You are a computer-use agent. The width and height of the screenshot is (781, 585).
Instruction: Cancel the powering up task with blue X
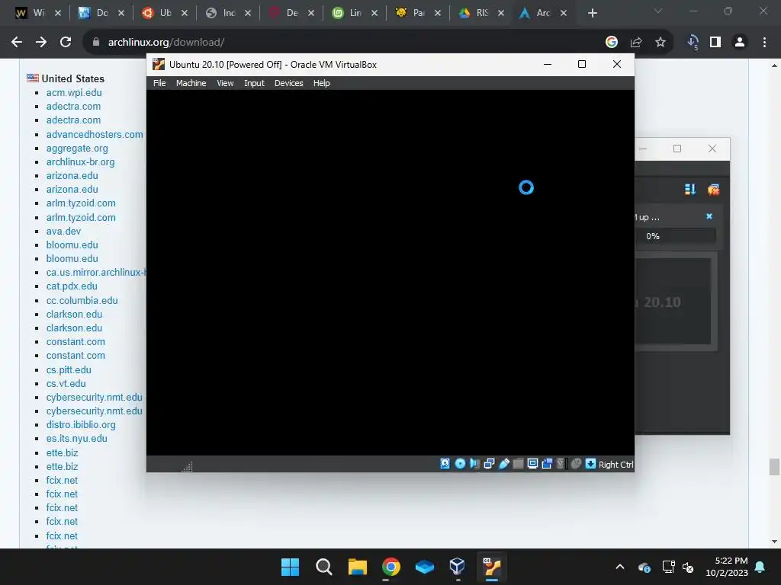(709, 216)
